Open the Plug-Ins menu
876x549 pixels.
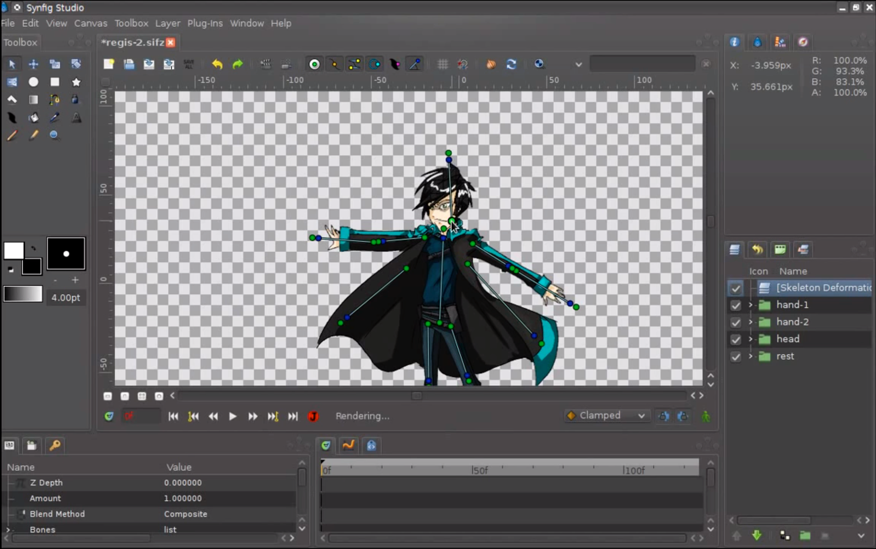point(205,23)
